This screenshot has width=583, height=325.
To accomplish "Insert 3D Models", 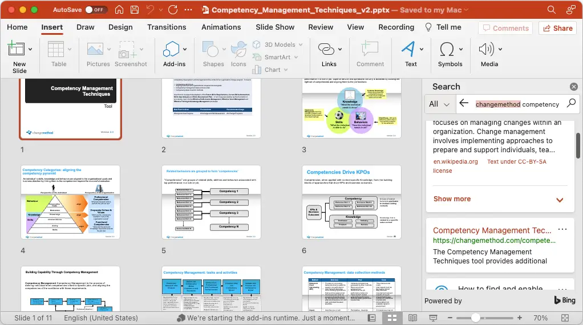I will tap(277, 44).
